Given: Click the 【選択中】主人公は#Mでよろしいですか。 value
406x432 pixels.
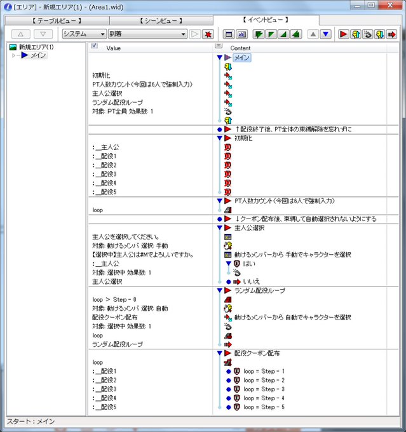Looking at the screenshot, I should click(x=143, y=255).
